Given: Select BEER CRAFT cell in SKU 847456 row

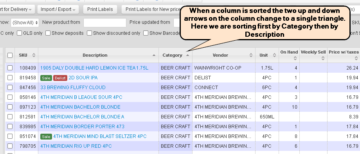Looking at the screenshot, I should [175, 87].
